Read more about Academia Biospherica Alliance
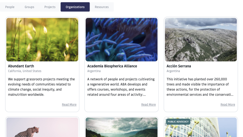243x137 pixels. click(x=149, y=104)
